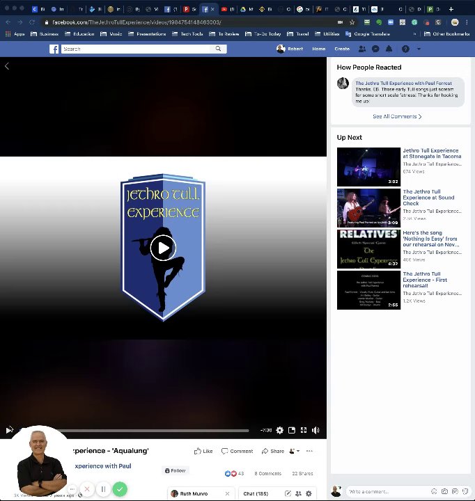This screenshot has width=475, height=501.
Task: Go to Robert profile in header
Action: tap(290, 49)
